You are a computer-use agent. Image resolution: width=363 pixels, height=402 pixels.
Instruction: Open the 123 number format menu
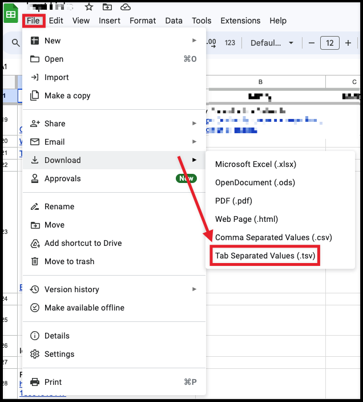tap(229, 43)
